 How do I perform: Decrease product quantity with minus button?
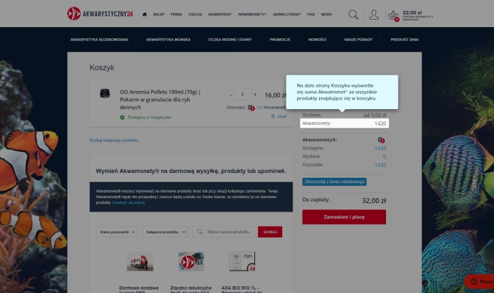[231, 94]
